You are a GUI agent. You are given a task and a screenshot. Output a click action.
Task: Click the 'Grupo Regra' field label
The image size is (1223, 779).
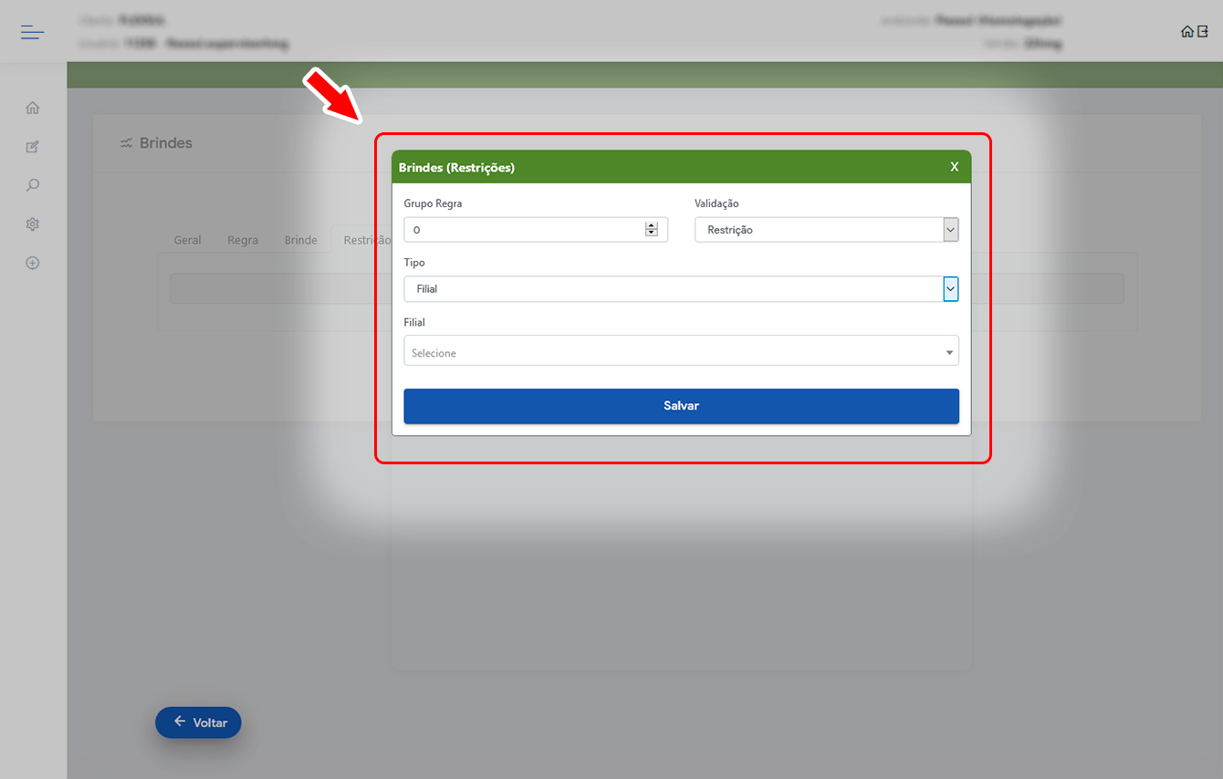[x=434, y=203]
